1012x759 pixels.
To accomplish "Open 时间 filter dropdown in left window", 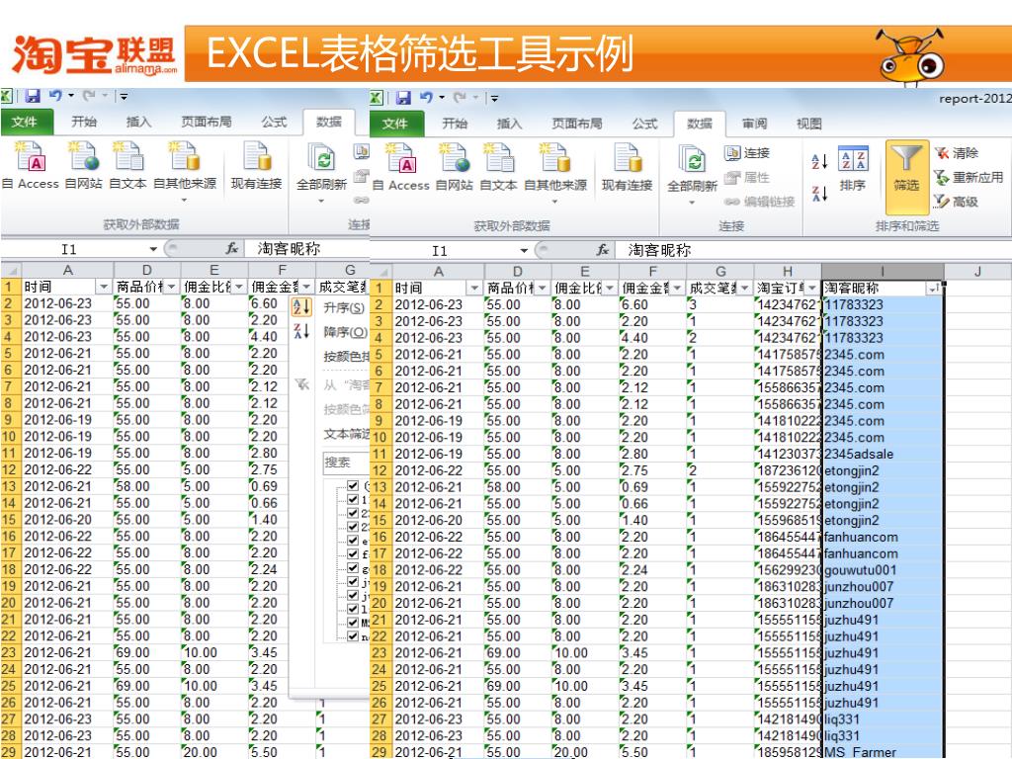I will point(104,287).
